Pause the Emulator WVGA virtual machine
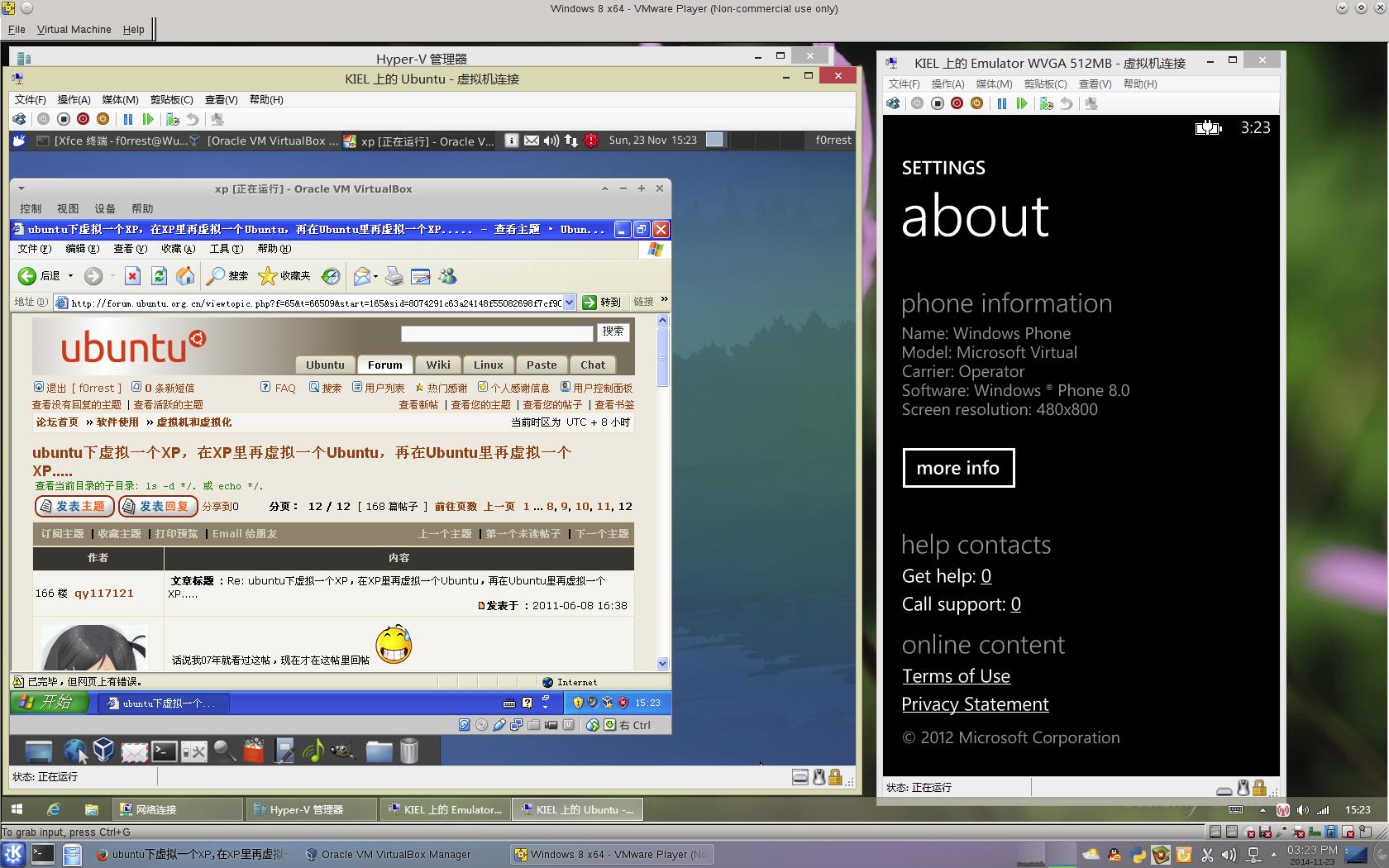The height and width of the screenshot is (868, 1389). click(x=1002, y=103)
